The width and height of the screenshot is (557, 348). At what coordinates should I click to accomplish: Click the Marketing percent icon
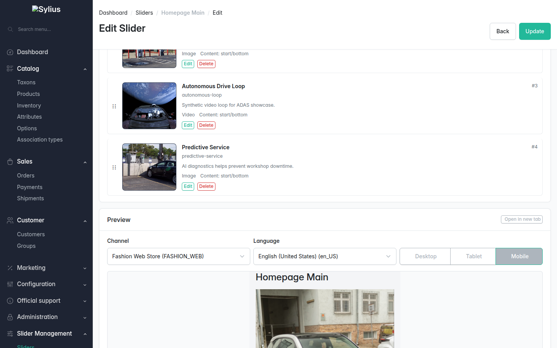(x=10, y=268)
